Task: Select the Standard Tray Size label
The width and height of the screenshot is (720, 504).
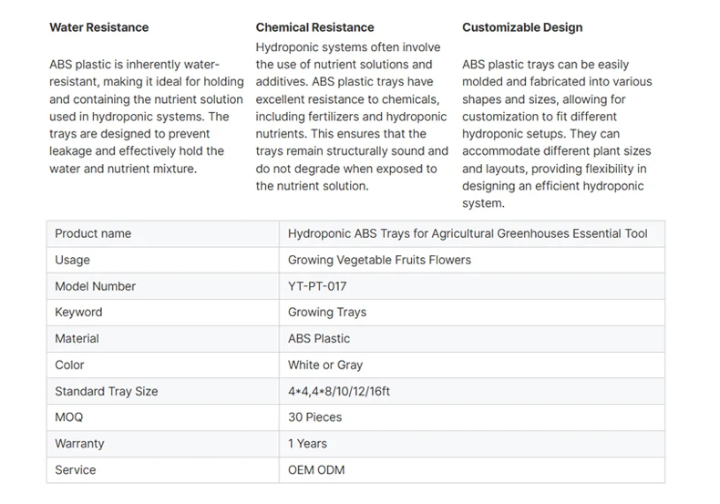Action: 106,391
